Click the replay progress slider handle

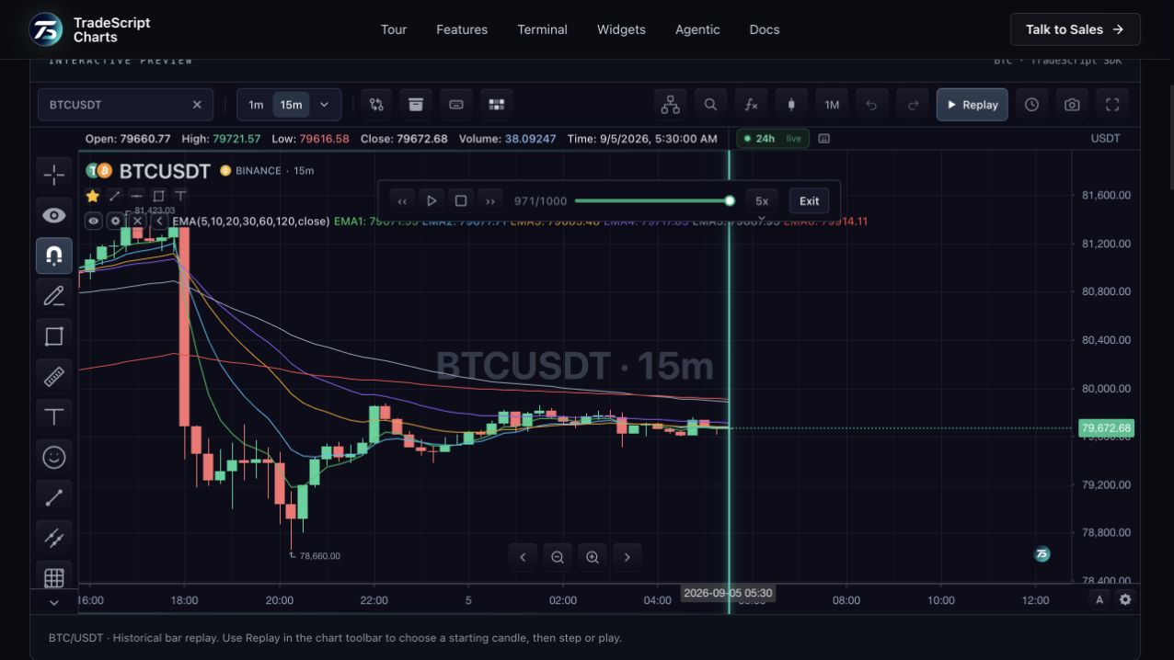click(730, 200)
